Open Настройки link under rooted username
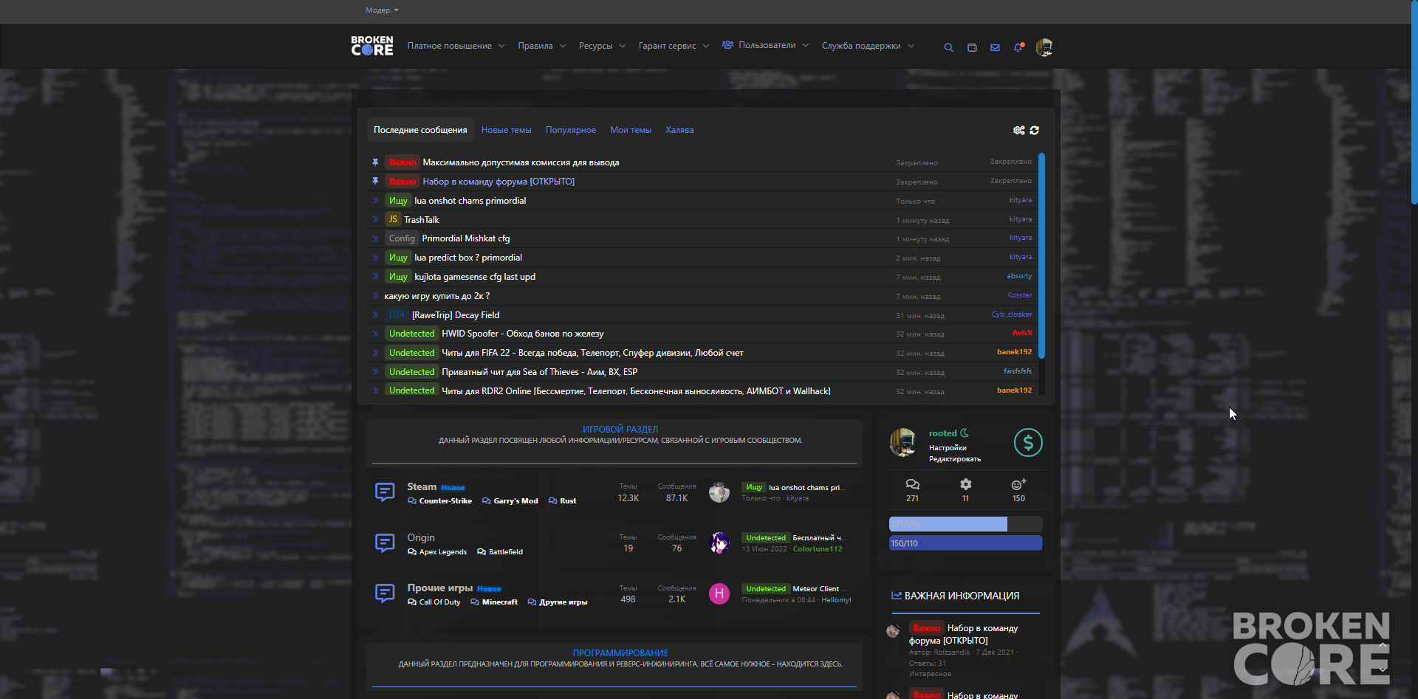 (948, 448)
